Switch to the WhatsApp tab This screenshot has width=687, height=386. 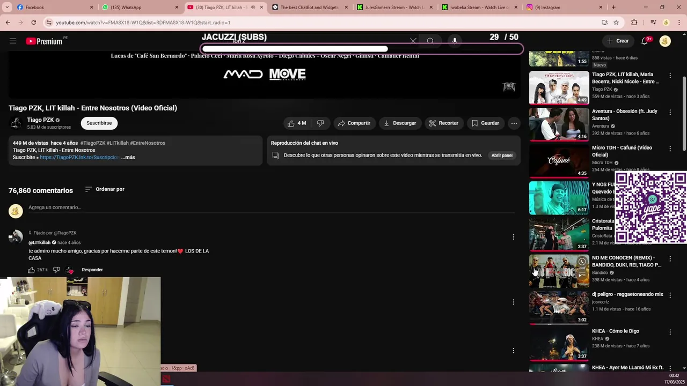coord(140,8)
